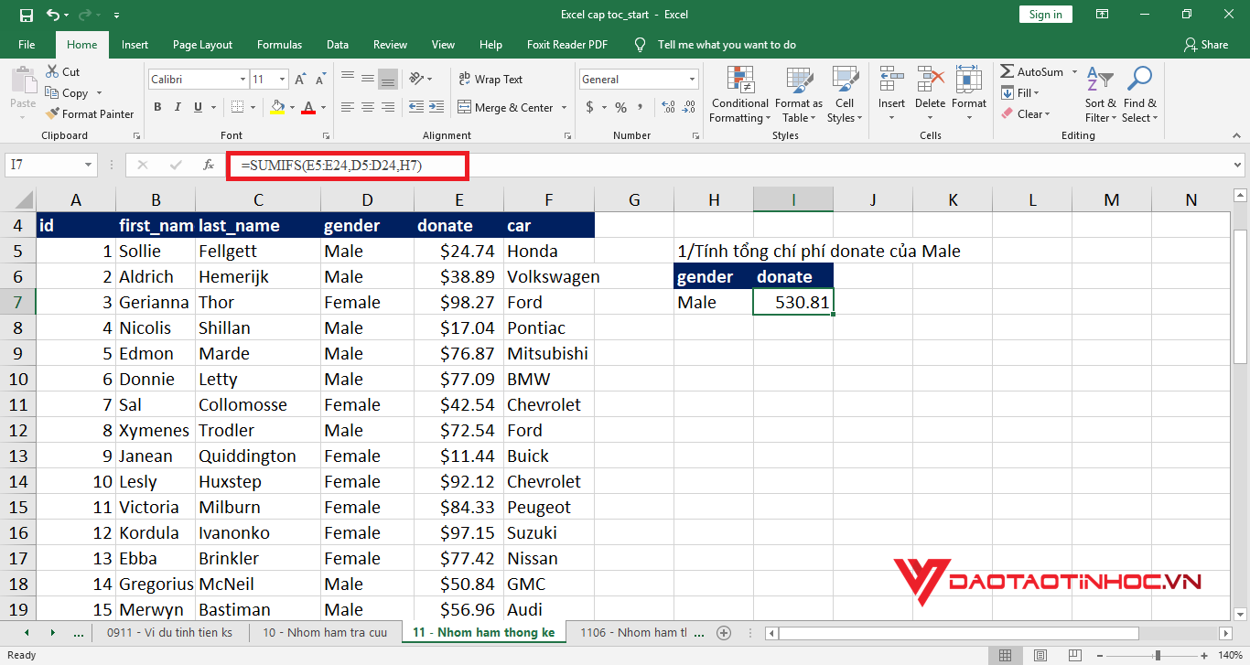Apply the red Font Color A

pos(307,107)
